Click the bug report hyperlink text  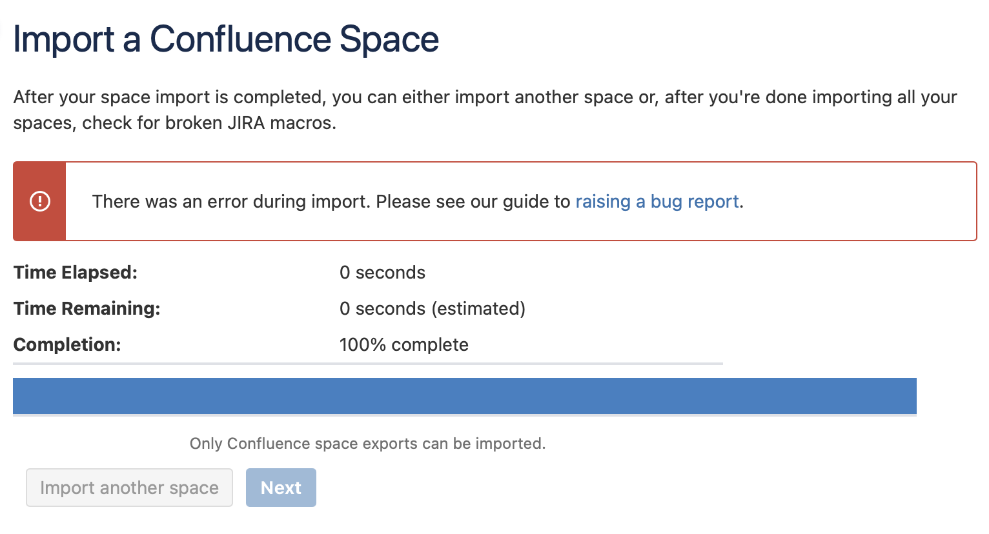pyautogui.click(x=657, y=201)
